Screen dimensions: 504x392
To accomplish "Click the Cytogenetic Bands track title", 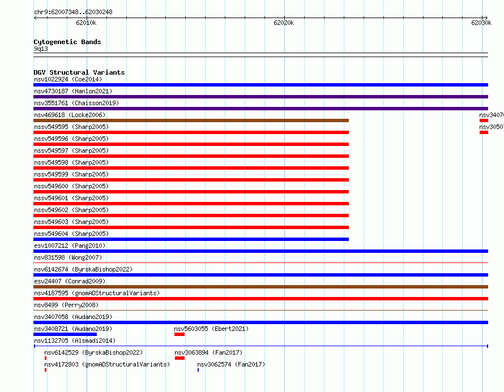I will click(x=67, y=42).
